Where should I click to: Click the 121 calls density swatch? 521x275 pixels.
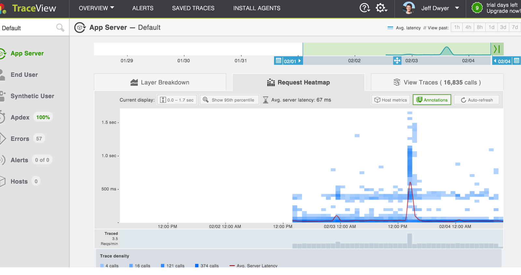(162, 266)
